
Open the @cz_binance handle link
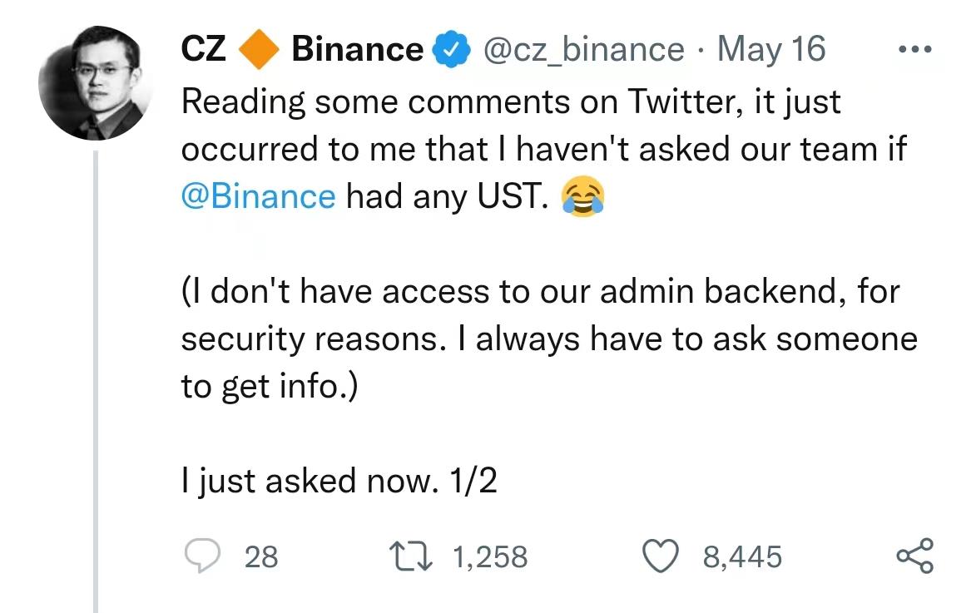tap(584, 49)
